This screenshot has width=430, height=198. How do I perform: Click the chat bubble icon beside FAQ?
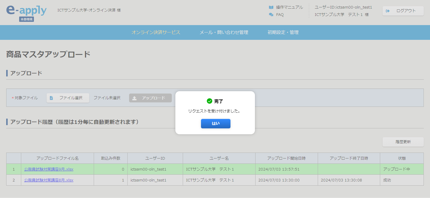[x=271, y=15]
